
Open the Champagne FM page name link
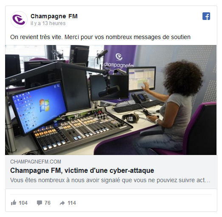pyautogui.click(x=54, y=16)
